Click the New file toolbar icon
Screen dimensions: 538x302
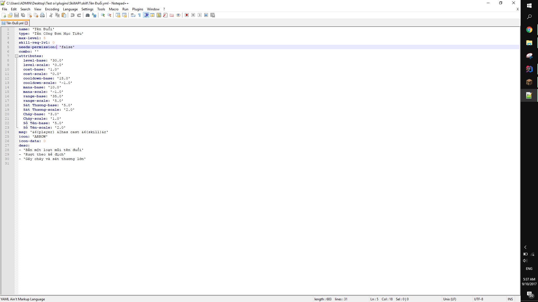pos(4,15)
